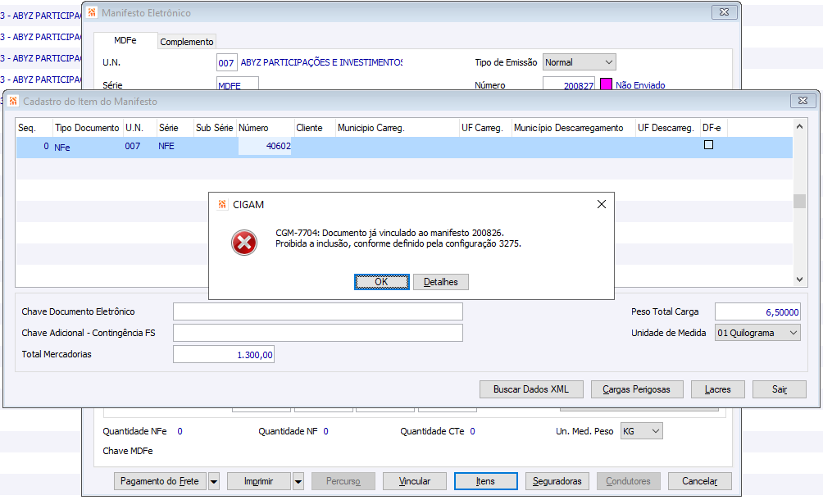
Task: Click the red error icon in CIGAM dialog
Action: [244, 243]
